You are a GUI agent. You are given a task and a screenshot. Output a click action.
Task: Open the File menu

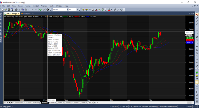(x=3, y=6)
